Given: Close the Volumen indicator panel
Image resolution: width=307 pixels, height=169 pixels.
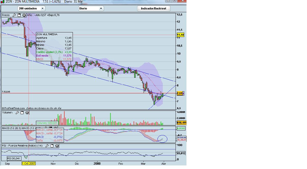Looking at the screenshot, I should pos(27,112).
